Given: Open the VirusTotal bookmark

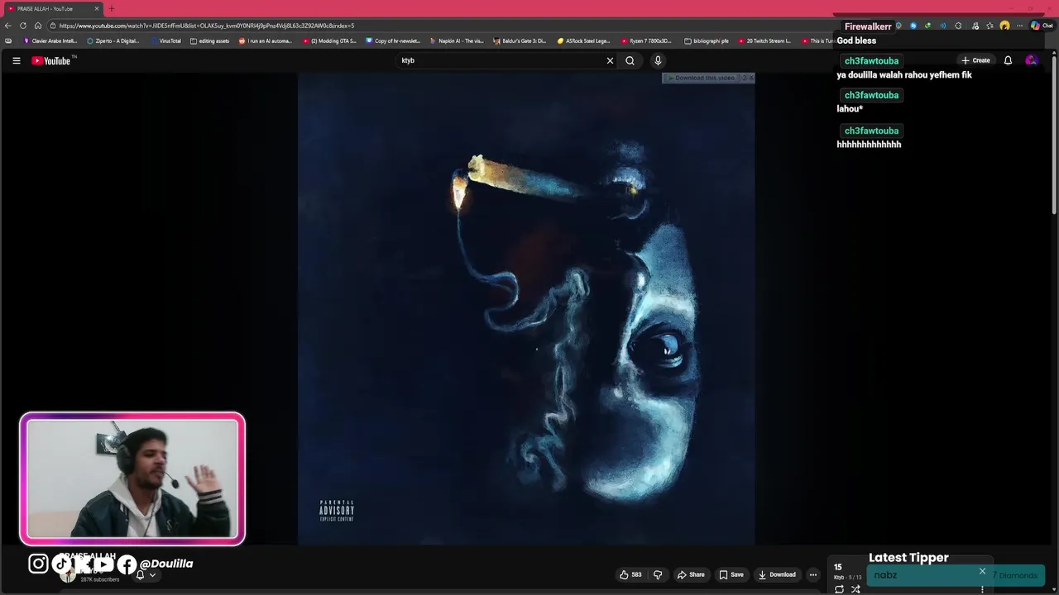Looking at the screenshot, I should pyautogui.click(x=165, y=40).
